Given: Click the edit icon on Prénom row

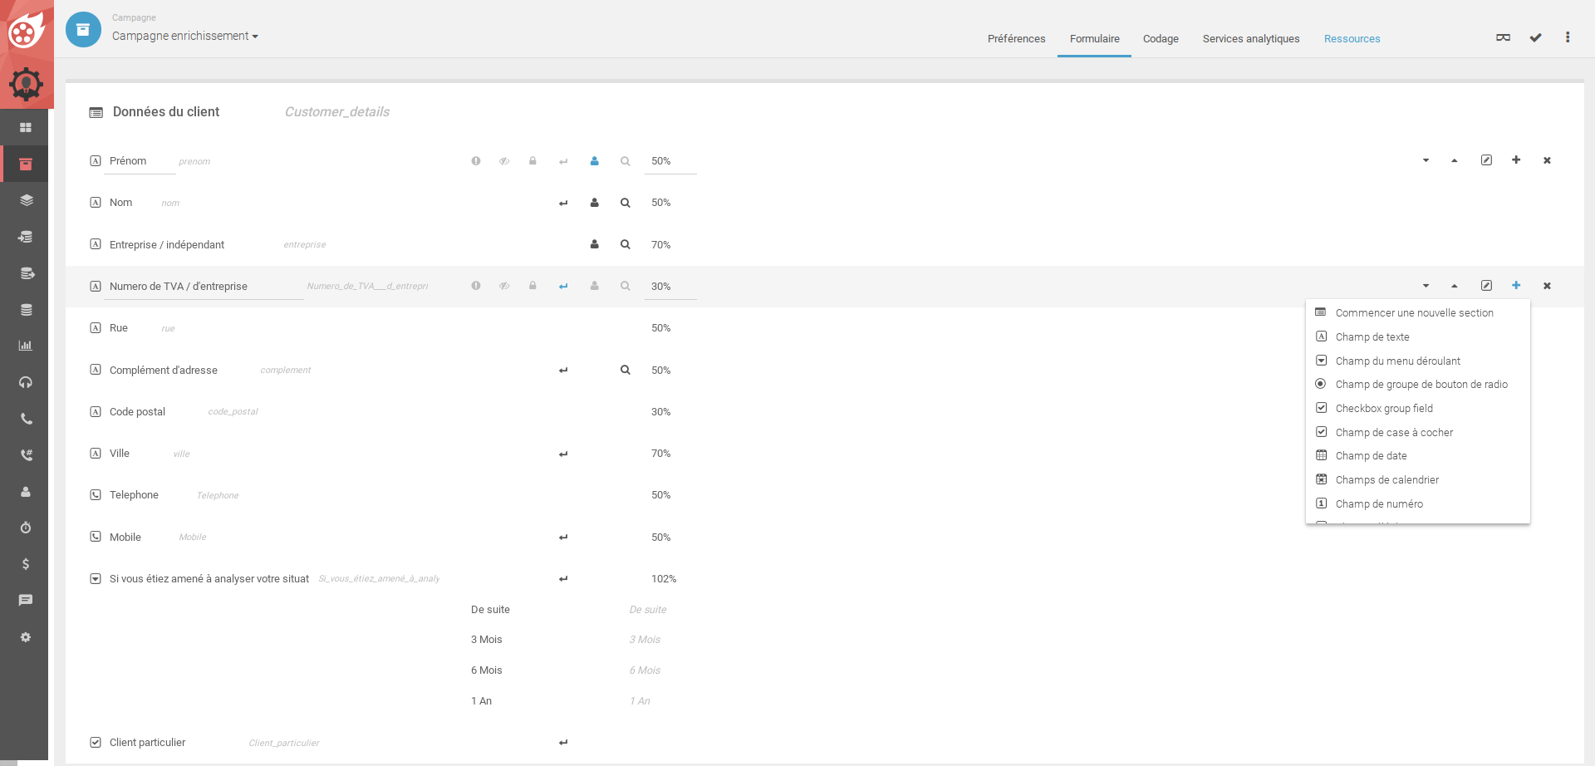Looking at the screenshot, I should (x=1486, y=160).
